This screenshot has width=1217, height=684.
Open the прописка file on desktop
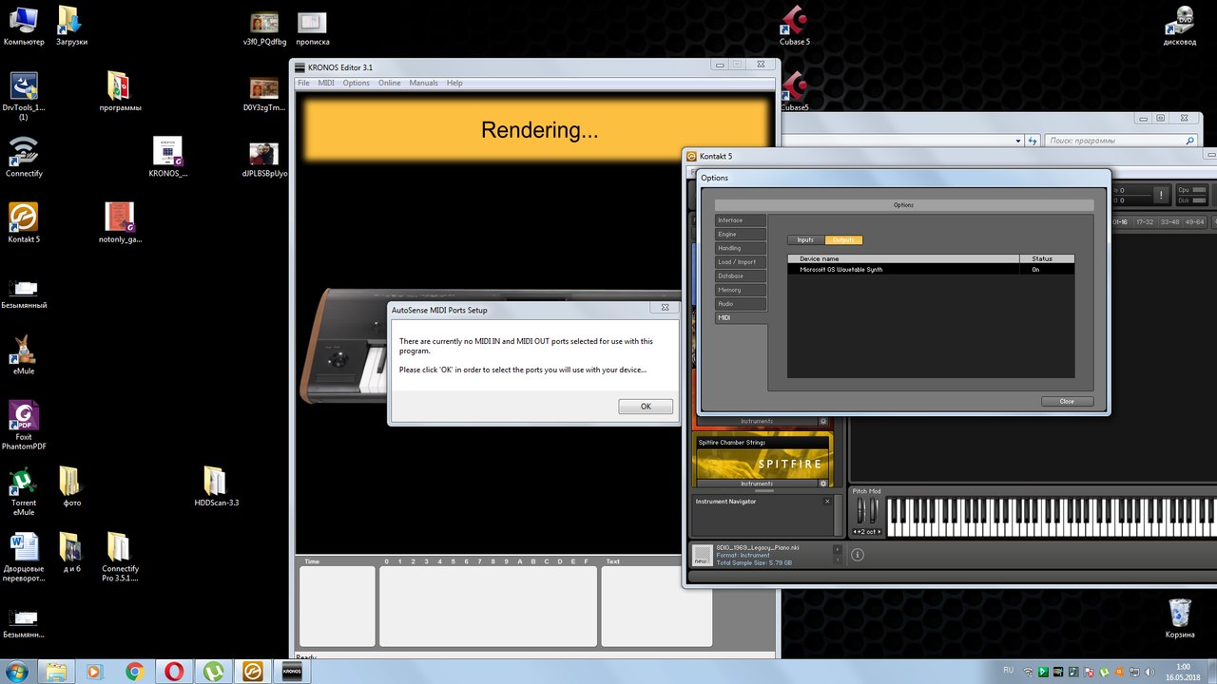(x=312, y=28)
